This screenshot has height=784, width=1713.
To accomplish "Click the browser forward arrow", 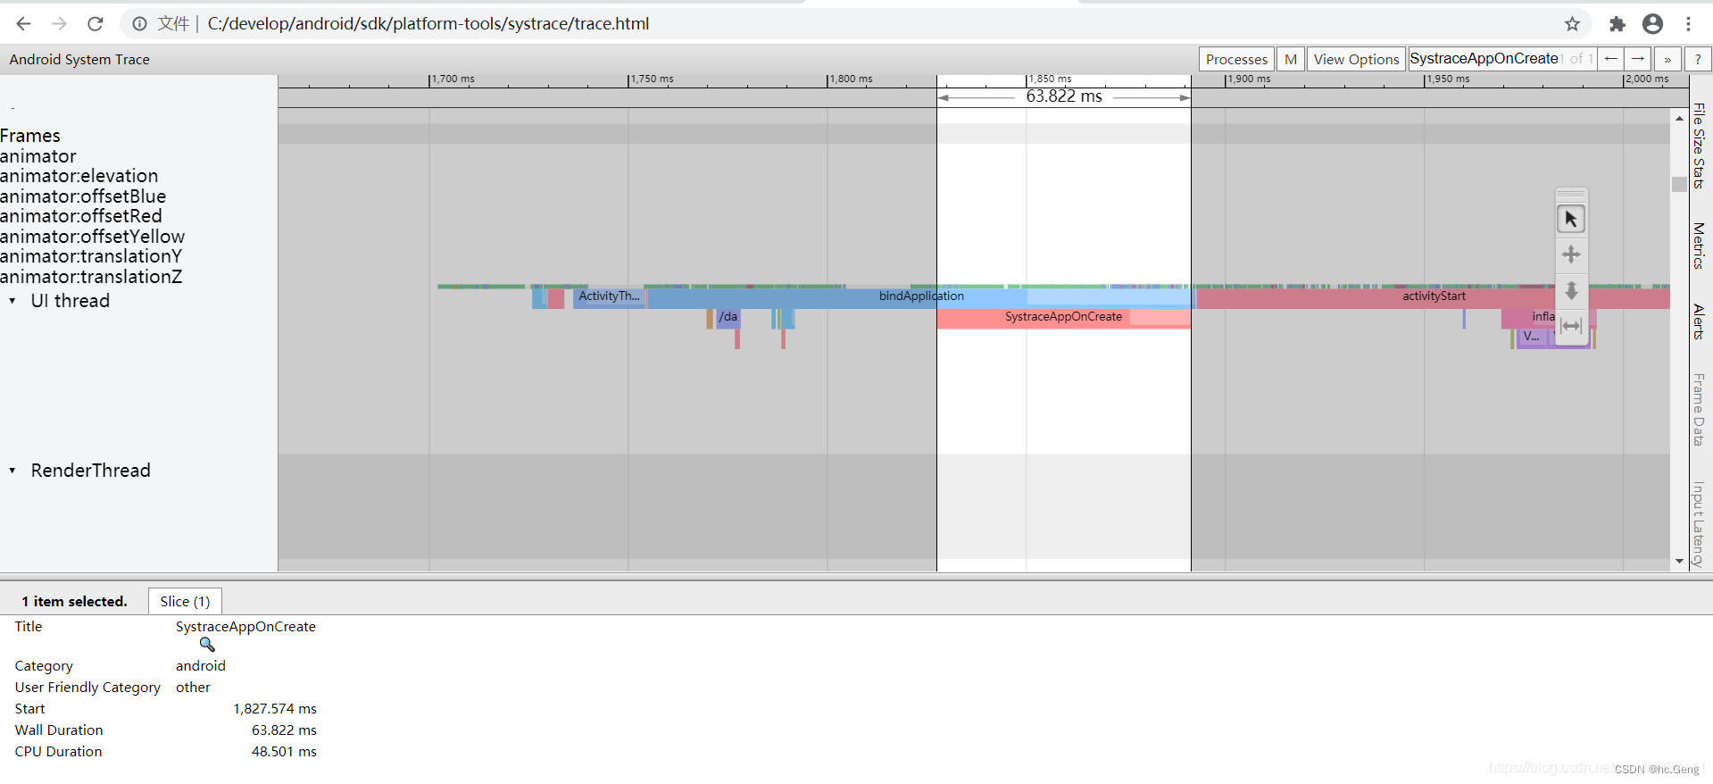I will (59, 24).
